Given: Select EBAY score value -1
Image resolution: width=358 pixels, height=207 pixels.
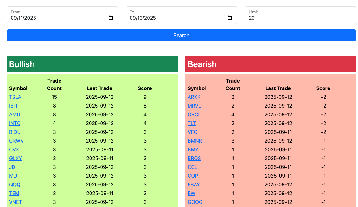Looking at the screenshot, I should (x=324, y=185).
